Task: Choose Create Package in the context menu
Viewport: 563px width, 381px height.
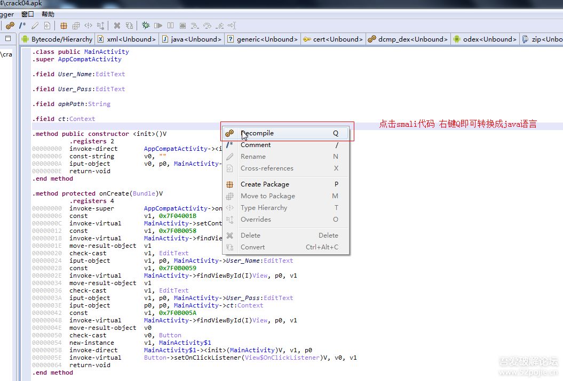Action: point(264,184)
